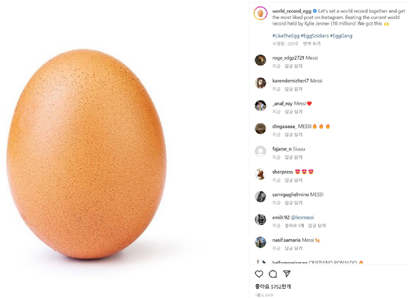View the post's 5752만 likes count

[273, 287]
